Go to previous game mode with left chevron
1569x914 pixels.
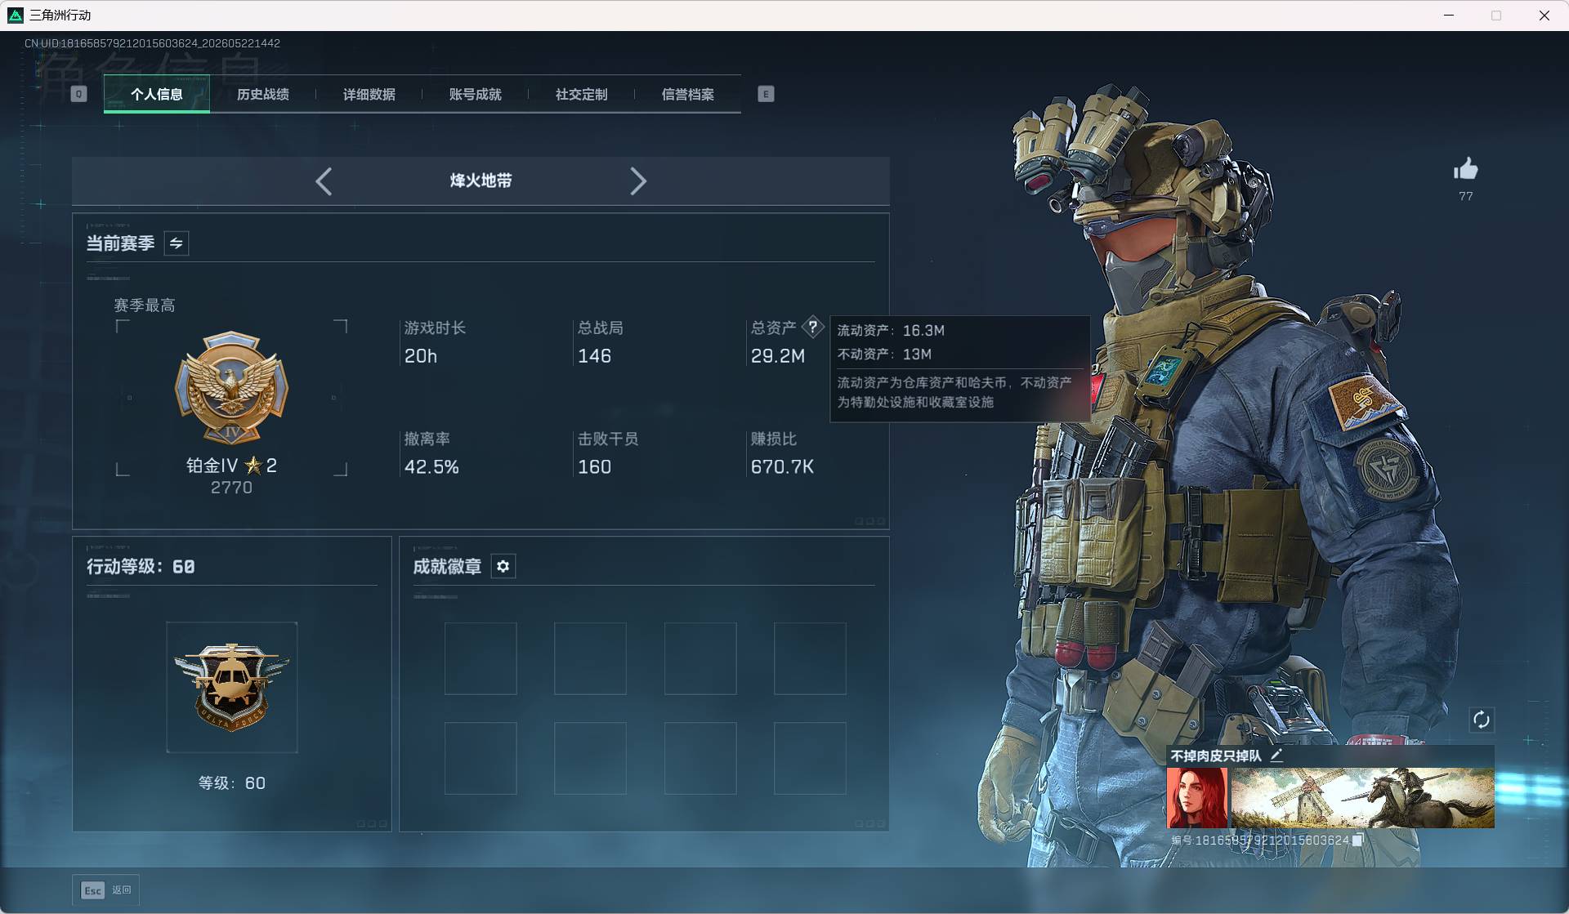324,181
